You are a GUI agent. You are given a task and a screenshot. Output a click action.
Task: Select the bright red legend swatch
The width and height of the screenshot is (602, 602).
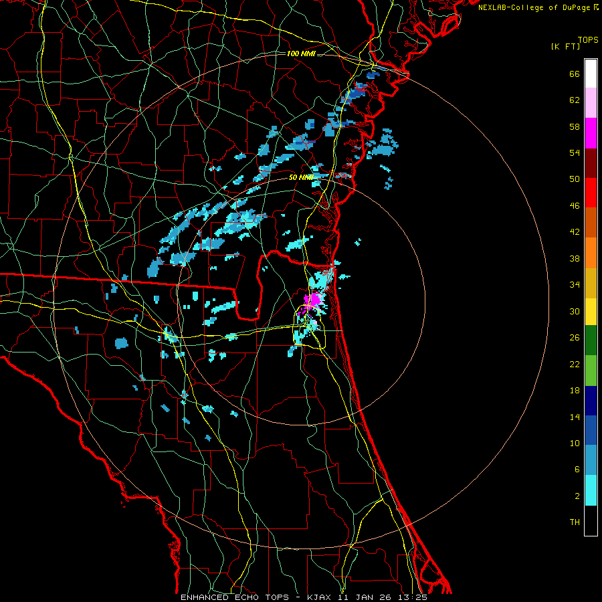[591, 193]
